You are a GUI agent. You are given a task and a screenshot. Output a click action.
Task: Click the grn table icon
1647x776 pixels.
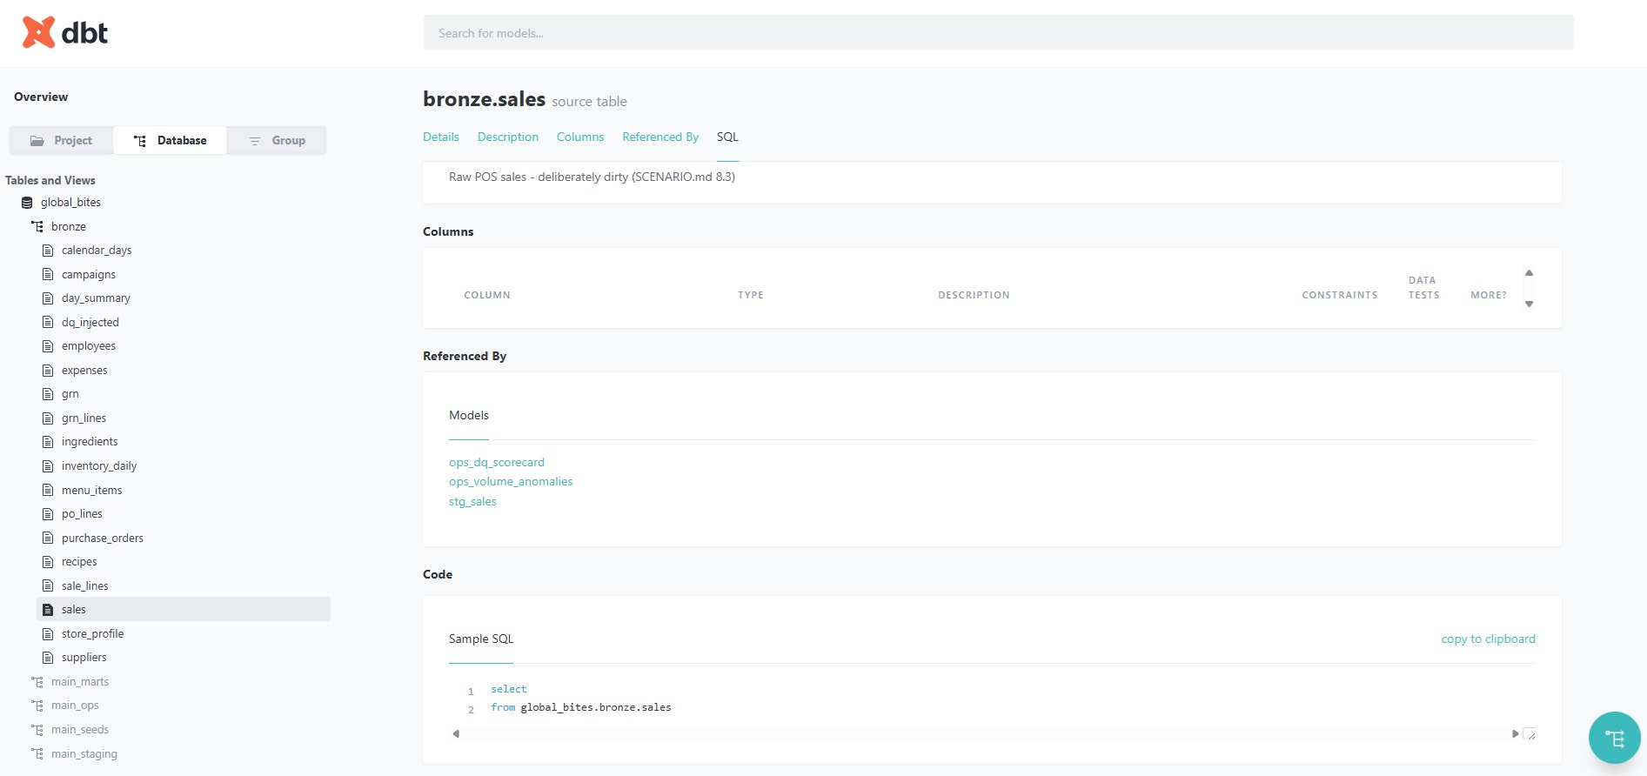(x=48, y=394)
